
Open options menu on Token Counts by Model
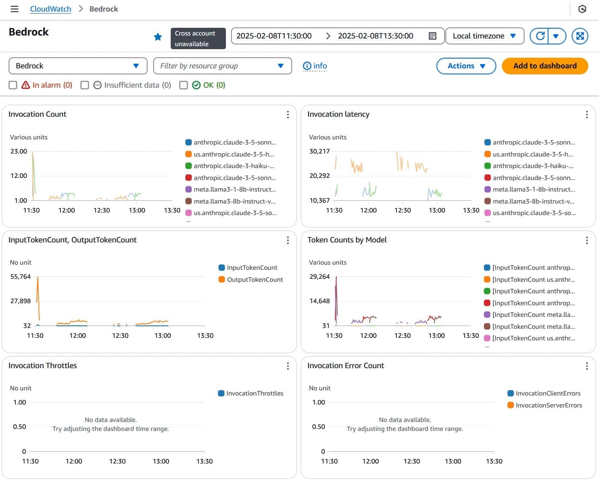click(587, 240)
